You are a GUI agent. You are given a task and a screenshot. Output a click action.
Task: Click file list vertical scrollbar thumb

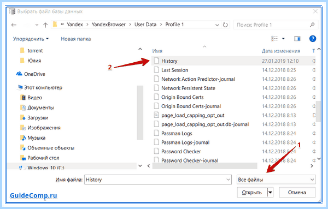[318, 111]
